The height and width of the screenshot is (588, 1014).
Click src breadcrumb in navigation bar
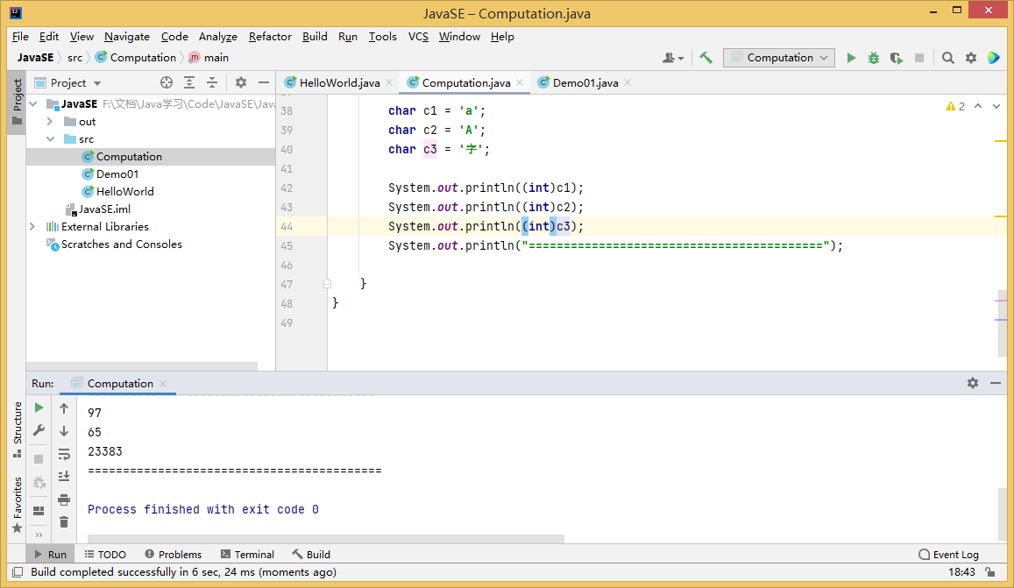(x=75, y=58)
